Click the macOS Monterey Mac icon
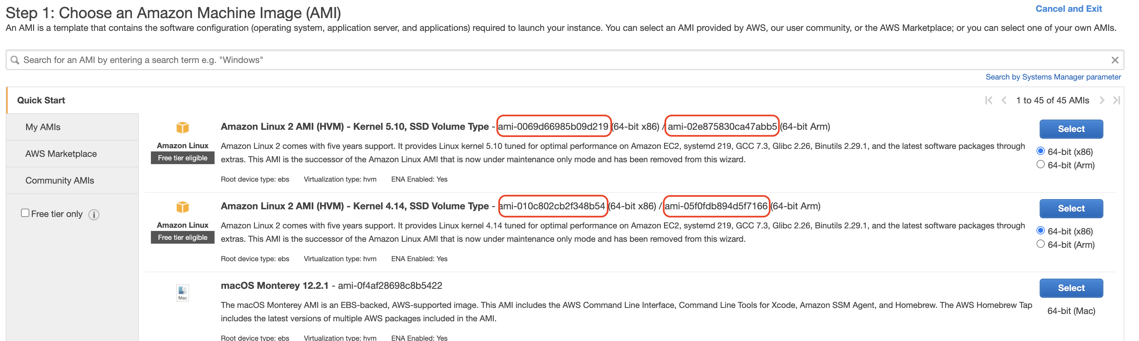Image resolution: width=1139 pixels, height=341 pixels. [x=183, y=292]
